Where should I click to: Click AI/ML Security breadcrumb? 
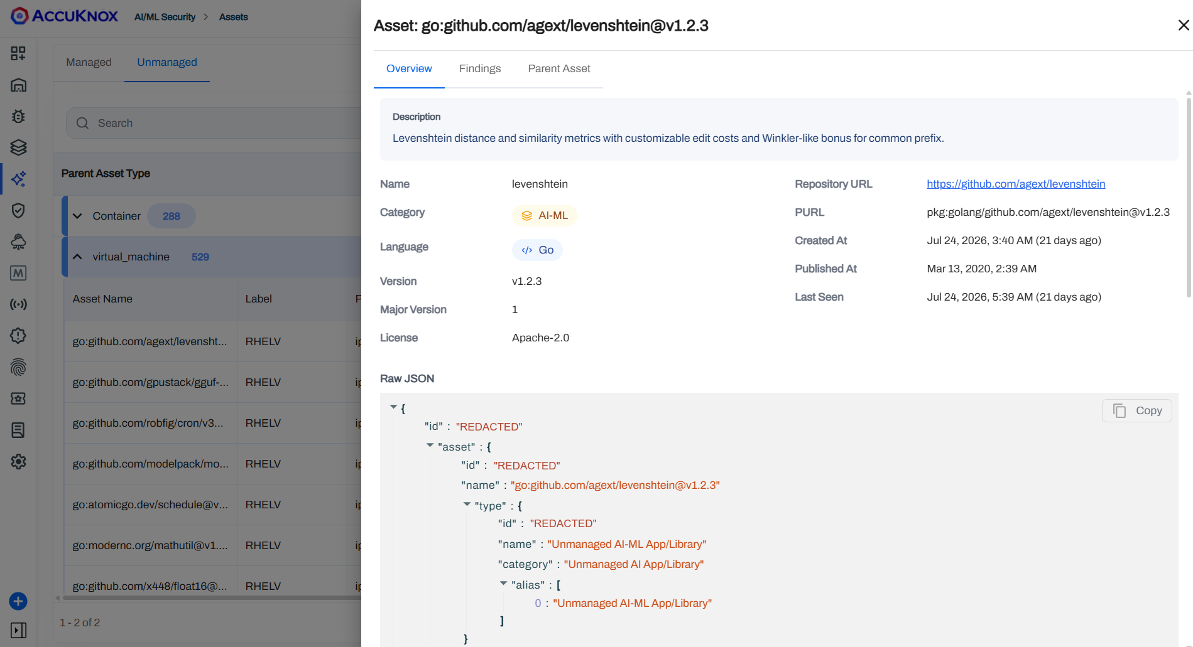pyautogui.click(x=165, y=17)
